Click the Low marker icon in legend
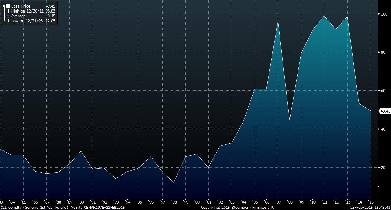The image size is (391, 210). click(8, 21)
